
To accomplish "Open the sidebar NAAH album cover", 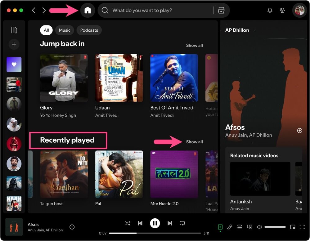I will 14,203.
